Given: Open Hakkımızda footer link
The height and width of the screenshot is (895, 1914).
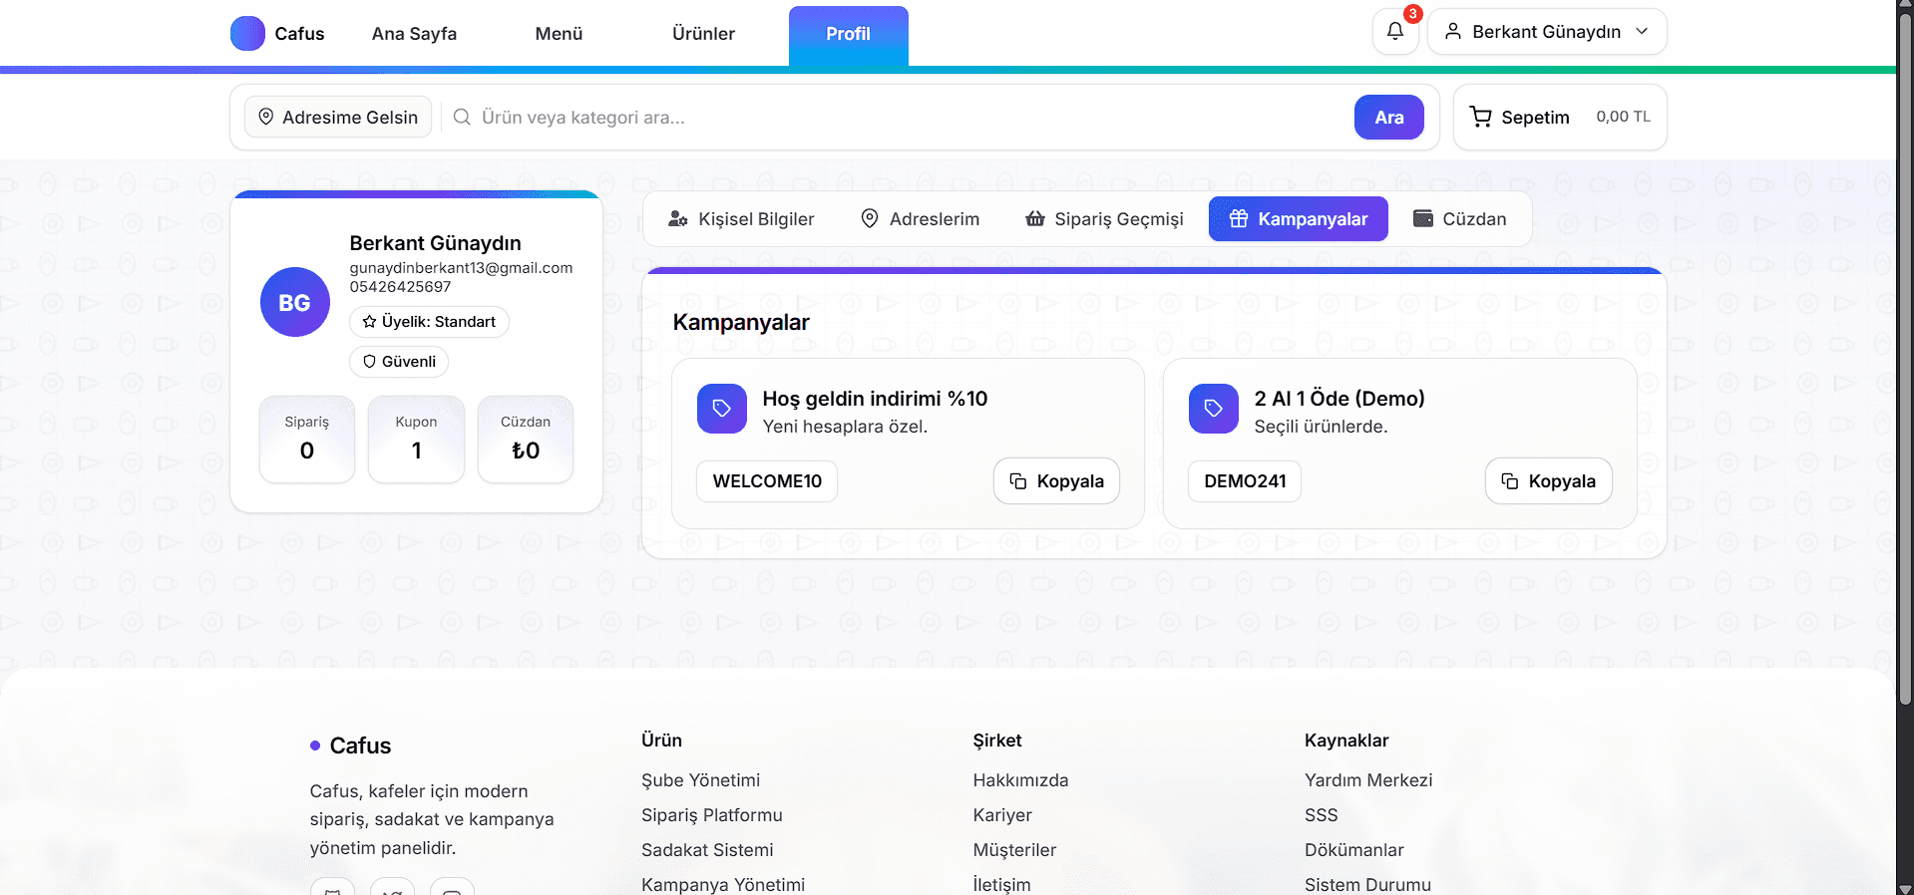Looking at the screenshot, I should 1020,780.
